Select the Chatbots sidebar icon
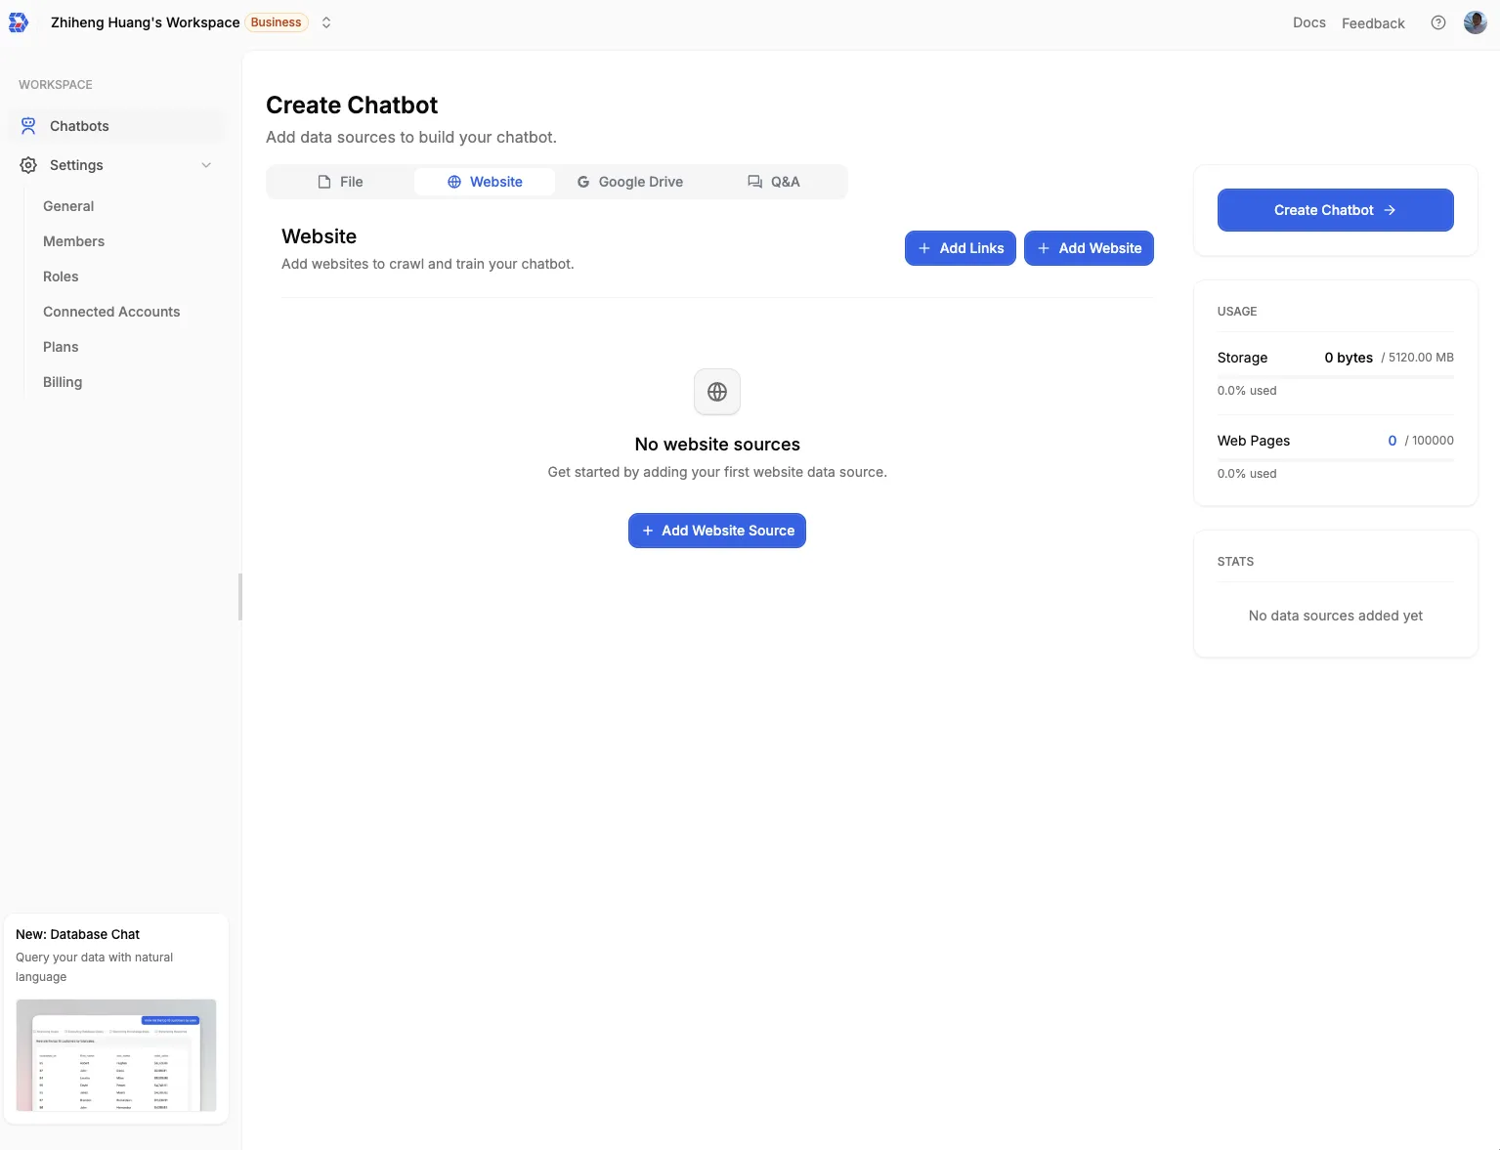Screen dimensions: 1500x1150 (x=27, y=125)
